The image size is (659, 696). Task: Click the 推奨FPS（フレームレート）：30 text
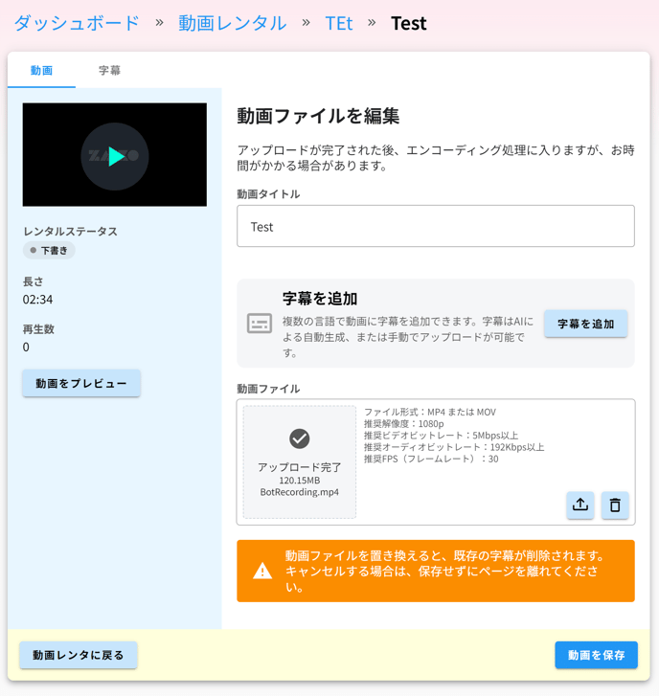click(431, 459)
